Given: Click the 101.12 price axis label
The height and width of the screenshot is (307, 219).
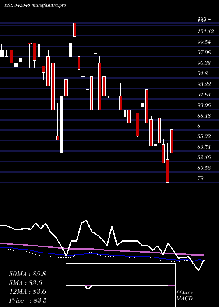Looking at the screenshot, I should pyautogui.click(x=205, y=32).
